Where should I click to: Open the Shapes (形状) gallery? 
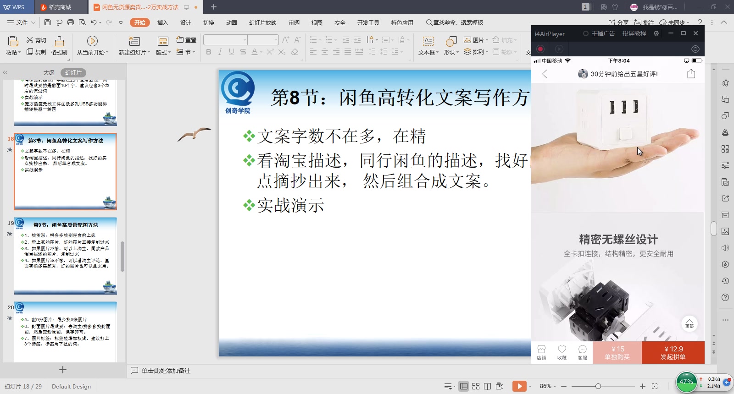[x=451, y=46]
